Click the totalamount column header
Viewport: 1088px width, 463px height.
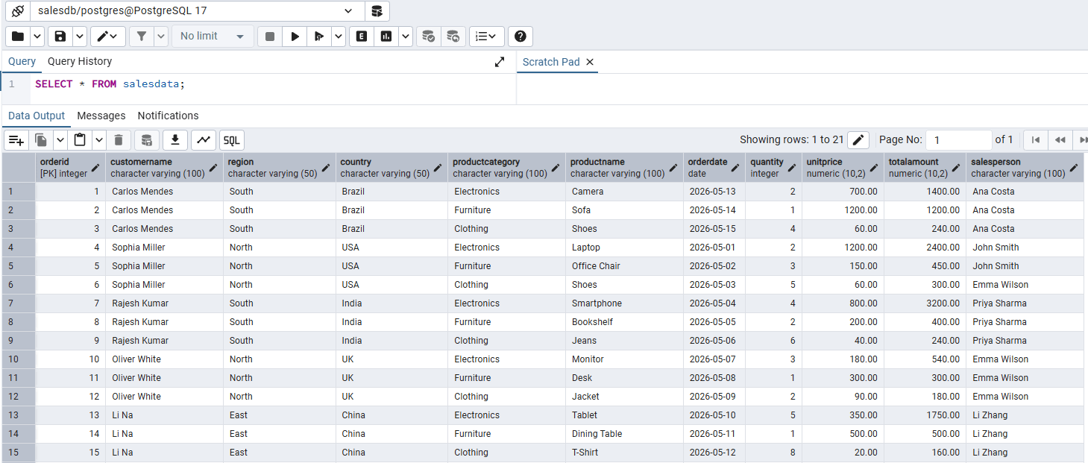tap(925, 168)
